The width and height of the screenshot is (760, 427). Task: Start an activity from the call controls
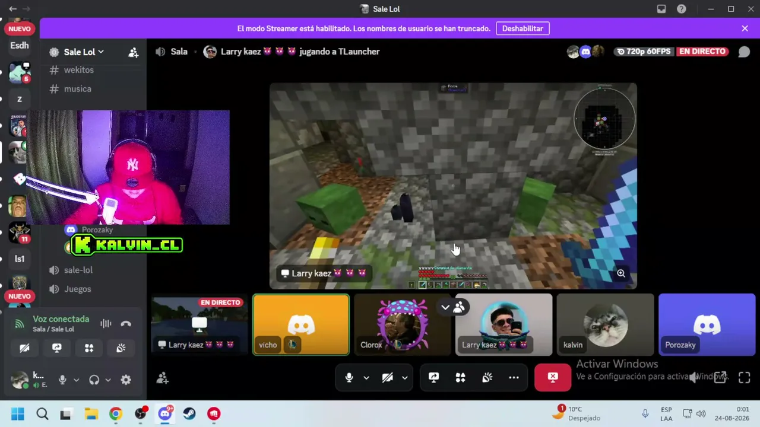(x=461, y=378)
